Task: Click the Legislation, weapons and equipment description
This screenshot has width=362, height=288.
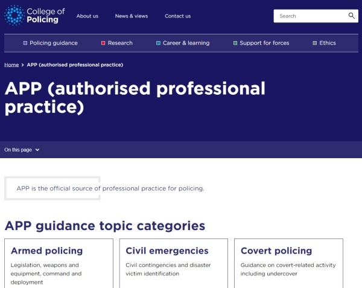Action: pos(46,274)
